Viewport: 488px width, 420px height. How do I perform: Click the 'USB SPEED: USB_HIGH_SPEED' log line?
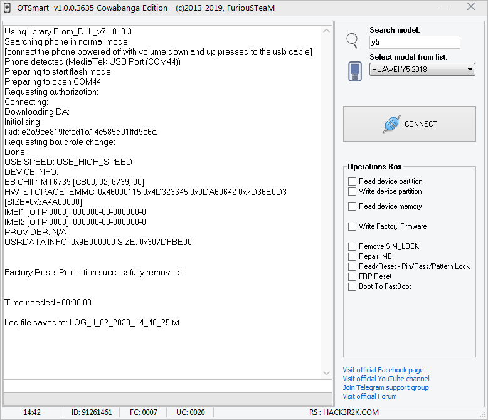tap(68, 162)
